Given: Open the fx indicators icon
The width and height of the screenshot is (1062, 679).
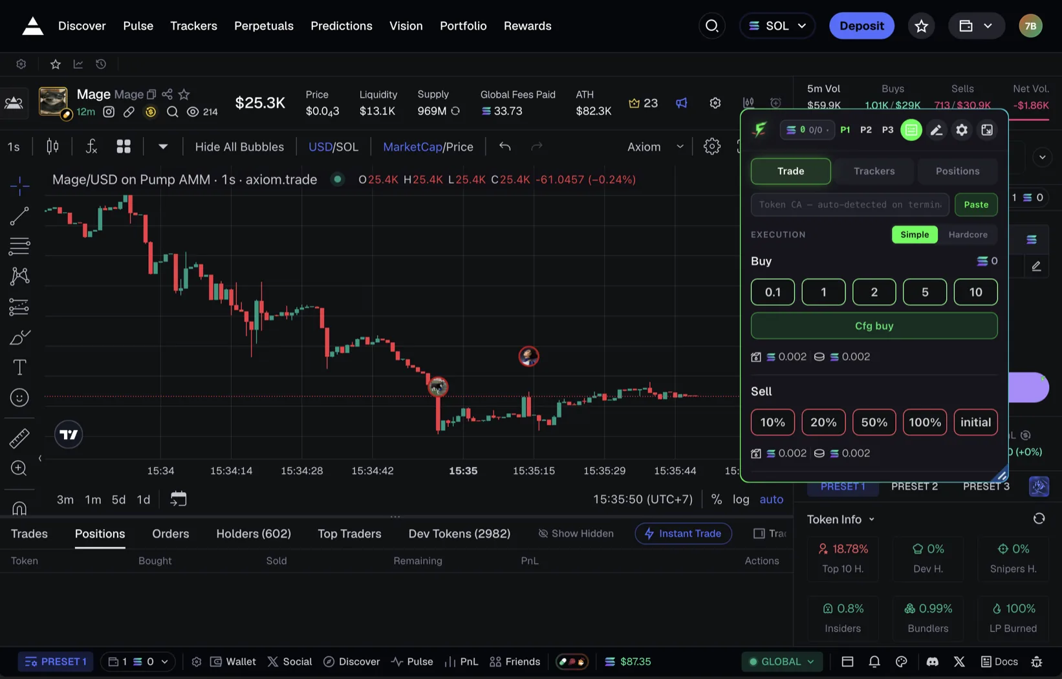Looking at the screenshot, I should point(91,147).
